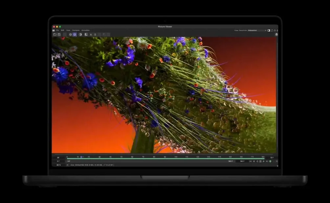Click the image size info in status bar
The height and width of the screenshot is (203, 330).
point(92,165)
